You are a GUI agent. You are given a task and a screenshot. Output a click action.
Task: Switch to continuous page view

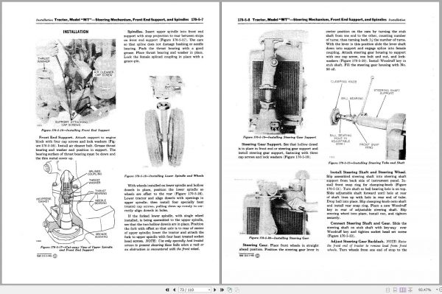(395, 290)
